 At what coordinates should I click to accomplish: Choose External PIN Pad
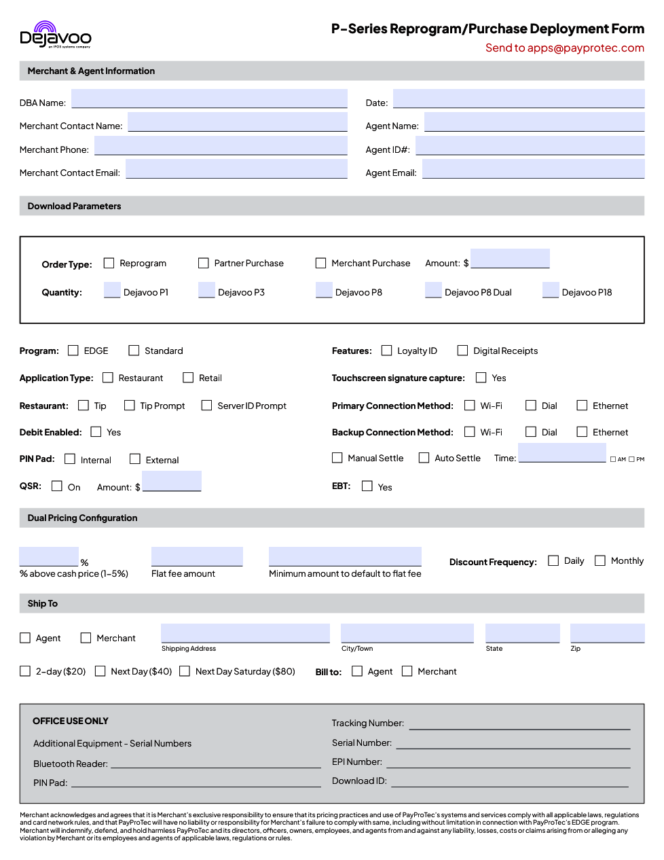(x=135, y=459)
